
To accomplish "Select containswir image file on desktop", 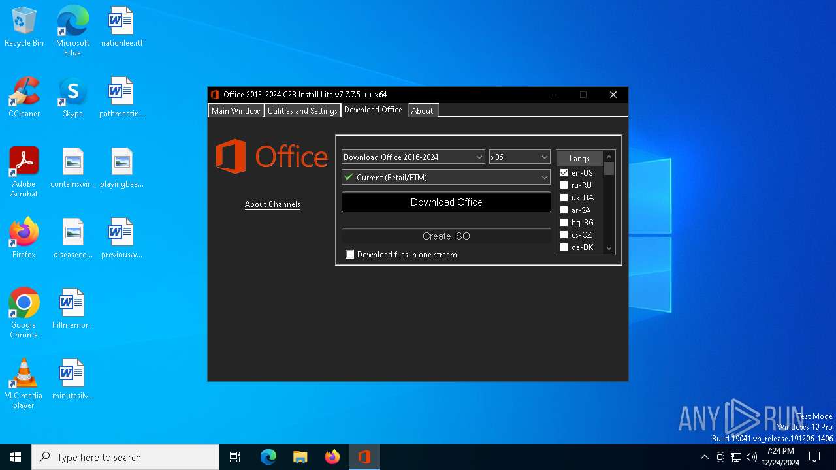I will coord(72,168).
